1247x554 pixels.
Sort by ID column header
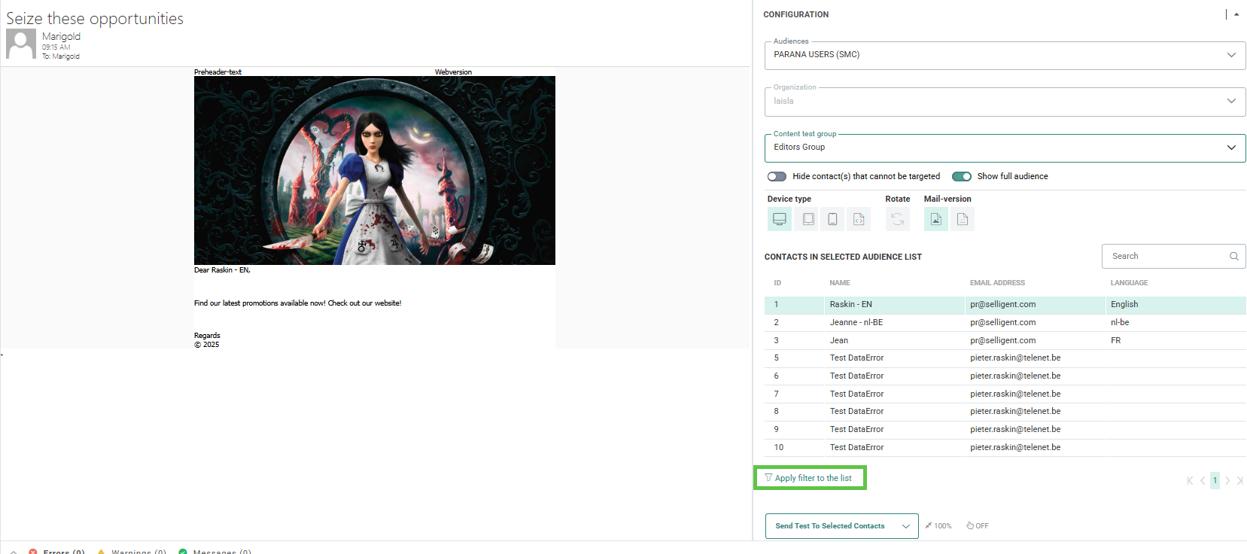click(x=777, y=283)
